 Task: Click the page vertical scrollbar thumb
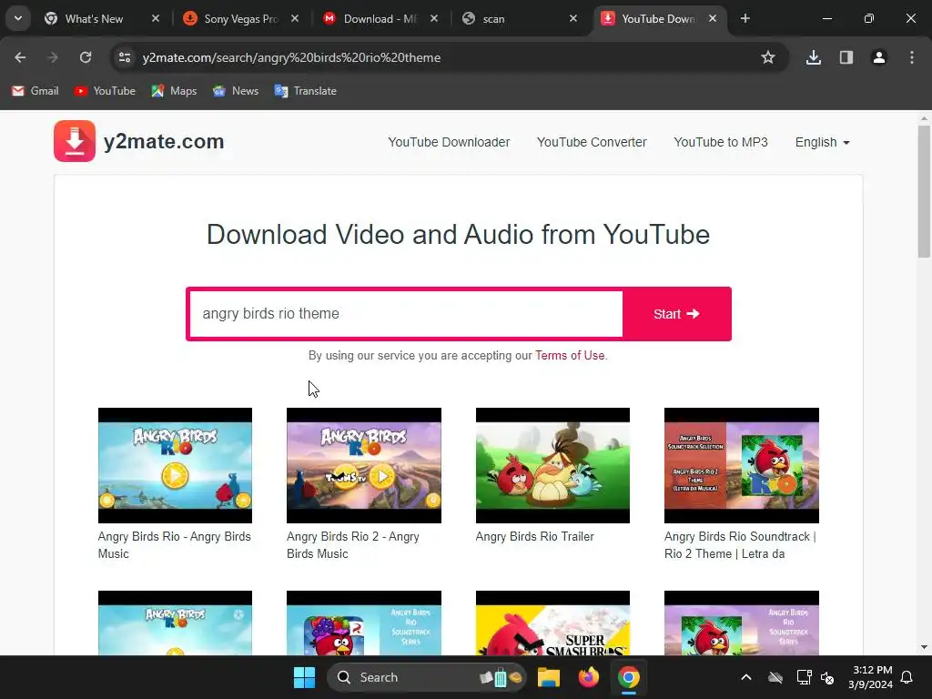coord(924,191)
